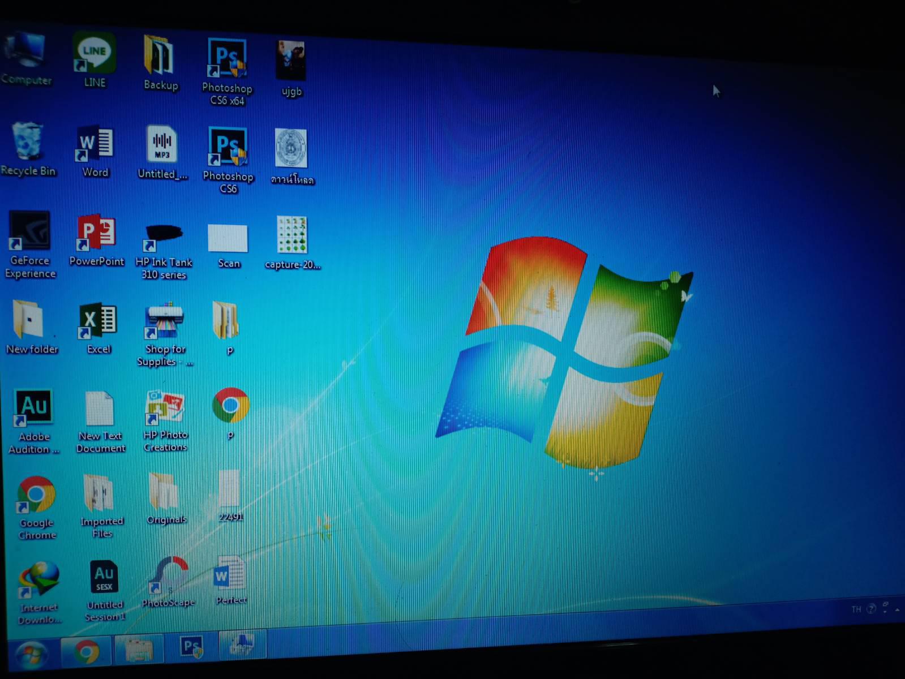This screenshot has height=679, width=905.
Task: Select the Backup folder icon
Action: point(160,63)
